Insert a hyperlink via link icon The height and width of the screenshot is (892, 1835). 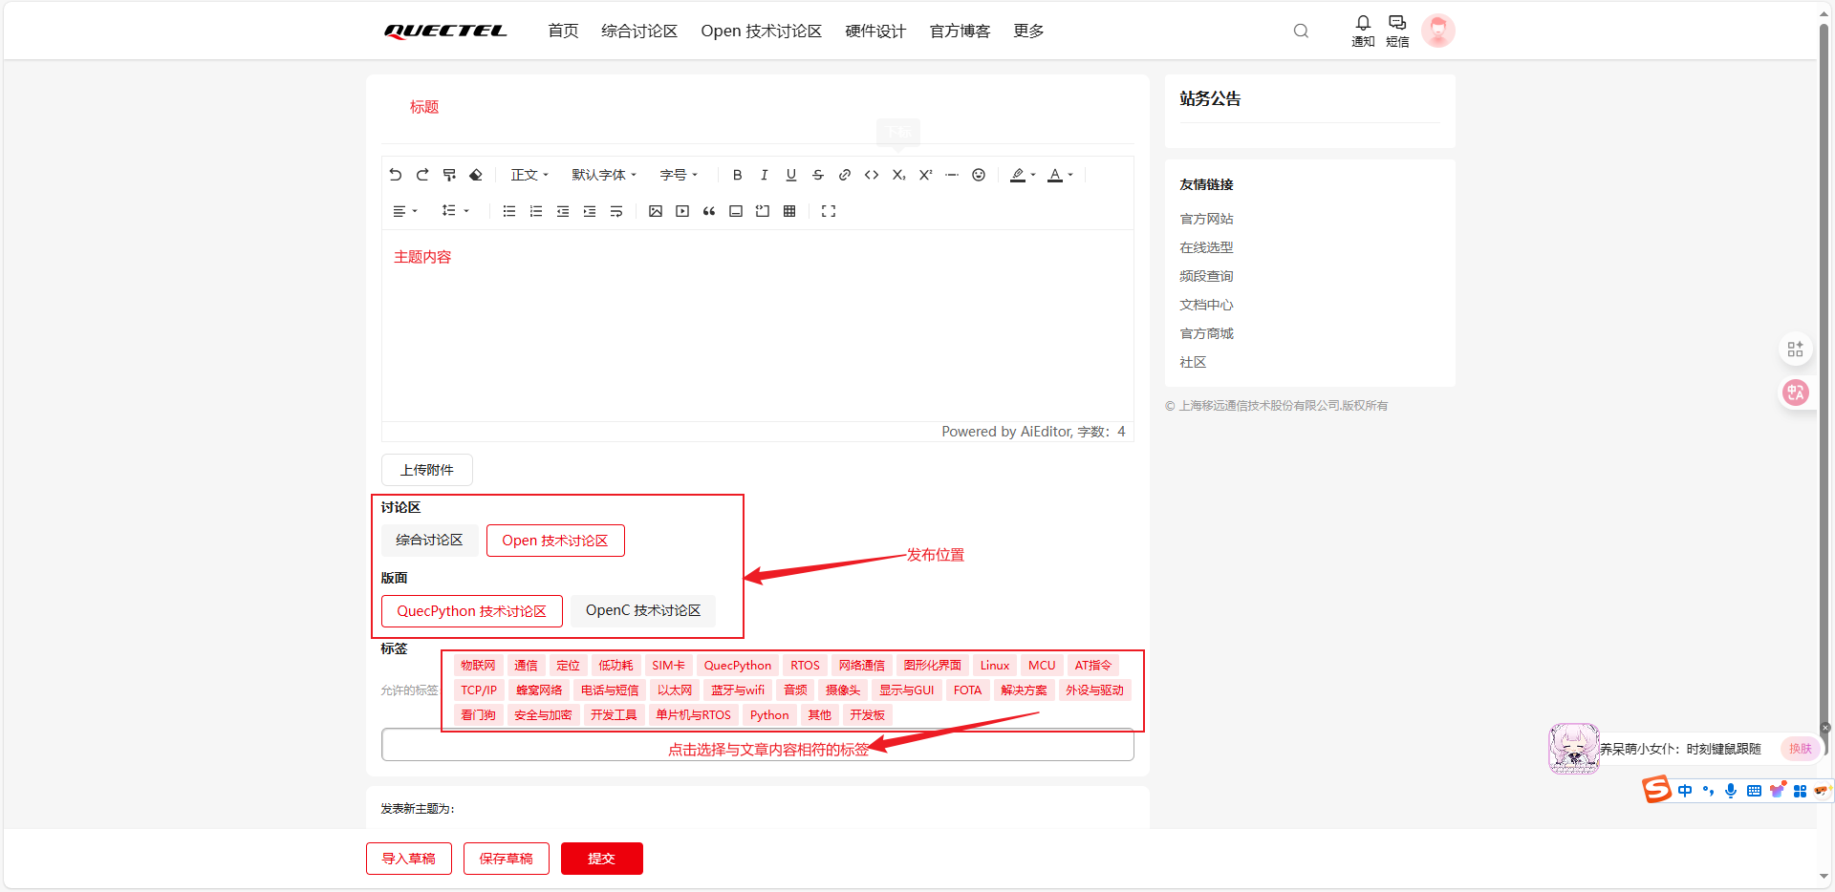click(x=844, y=175)
